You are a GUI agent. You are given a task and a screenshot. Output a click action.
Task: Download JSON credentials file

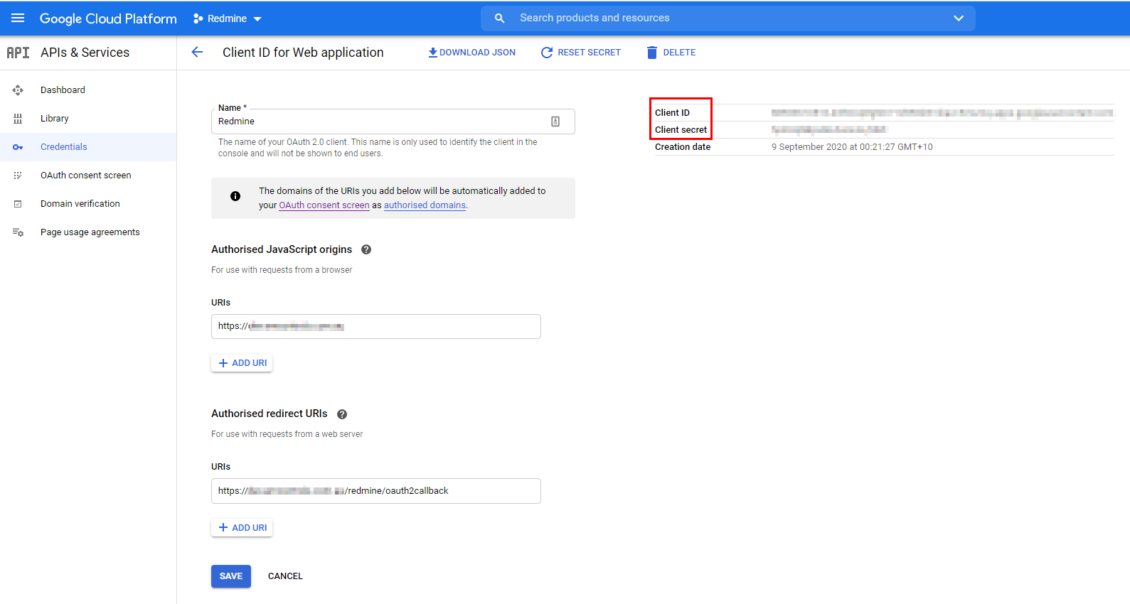tap(472, 53)
